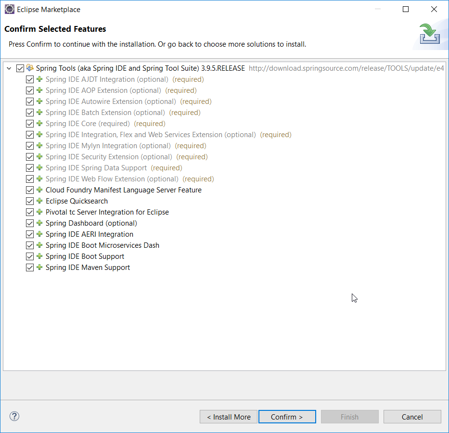This screenshot has height=433, width=449.
Task: Select the Spring IDE Boot Support label
Action: tap(85, 256)
